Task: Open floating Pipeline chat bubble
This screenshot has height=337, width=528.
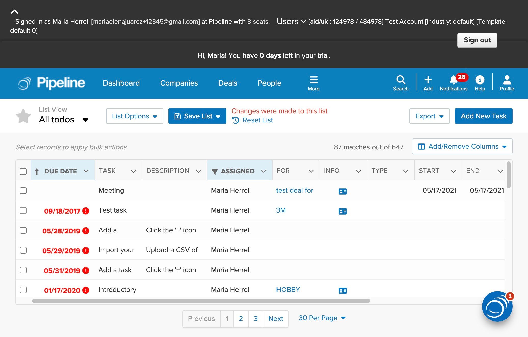Action: (497, 307)
